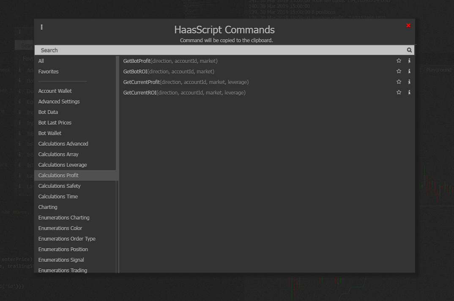Show info for the GetBotProfit command
The image size is (454, 301).
(x=409, y=61)
